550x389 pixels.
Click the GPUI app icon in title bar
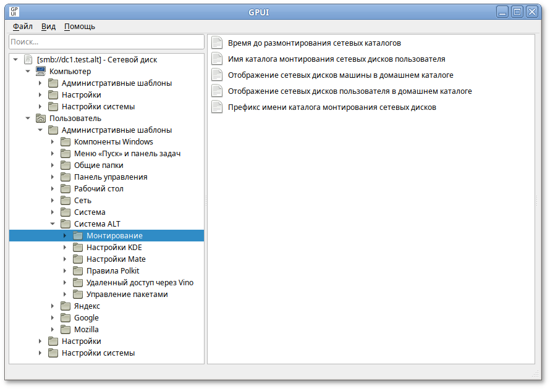[15, 11]
